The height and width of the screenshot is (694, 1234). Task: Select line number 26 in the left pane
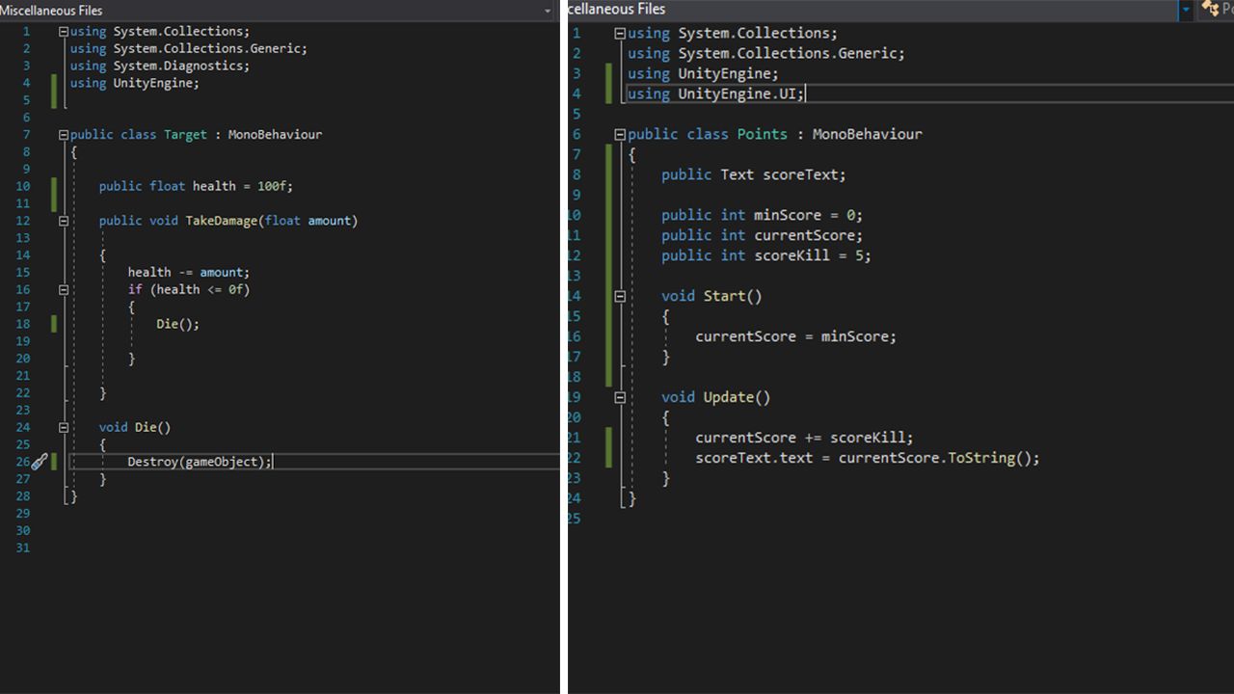point(23,462)
